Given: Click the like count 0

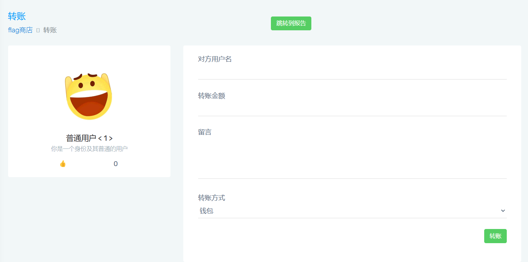Looking at the screenshot, I should [x=116, y=164].
